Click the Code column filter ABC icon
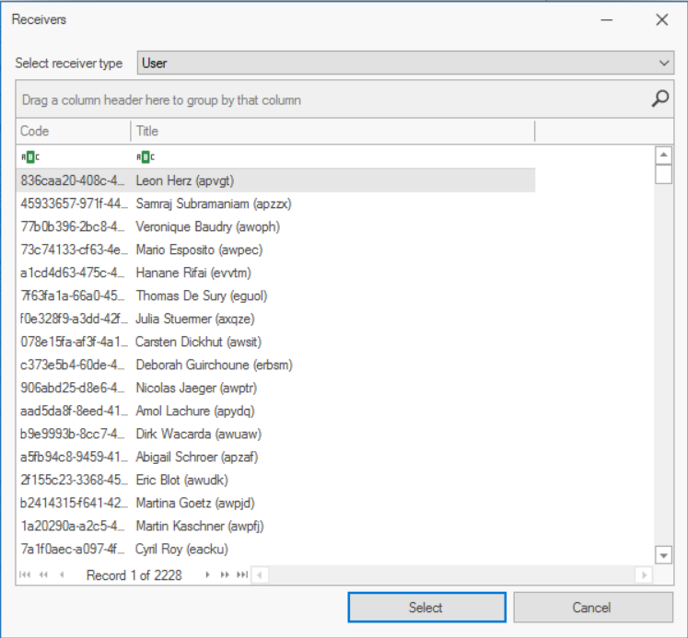Screen dimensions: 688x638 [x=29, y=157]
